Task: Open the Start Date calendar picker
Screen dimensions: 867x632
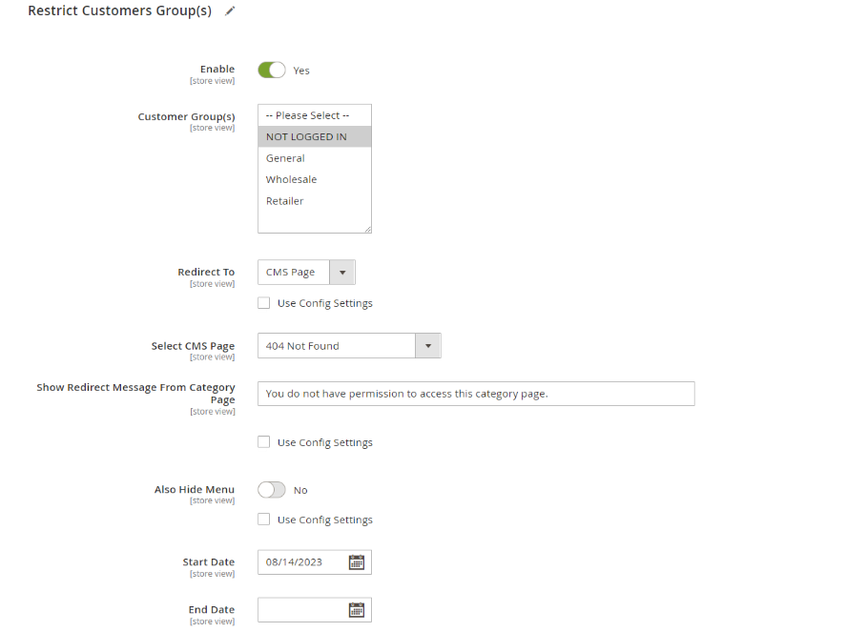Action: point(356,562)
